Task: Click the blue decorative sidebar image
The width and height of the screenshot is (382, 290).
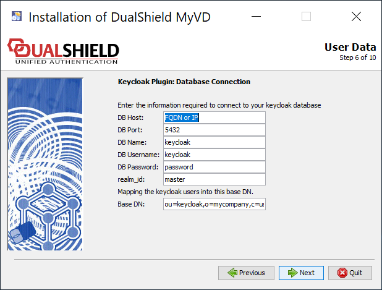Action: click(45, 163)
